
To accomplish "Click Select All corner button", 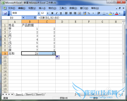I will pyautogui.click(x=5, y=22).
